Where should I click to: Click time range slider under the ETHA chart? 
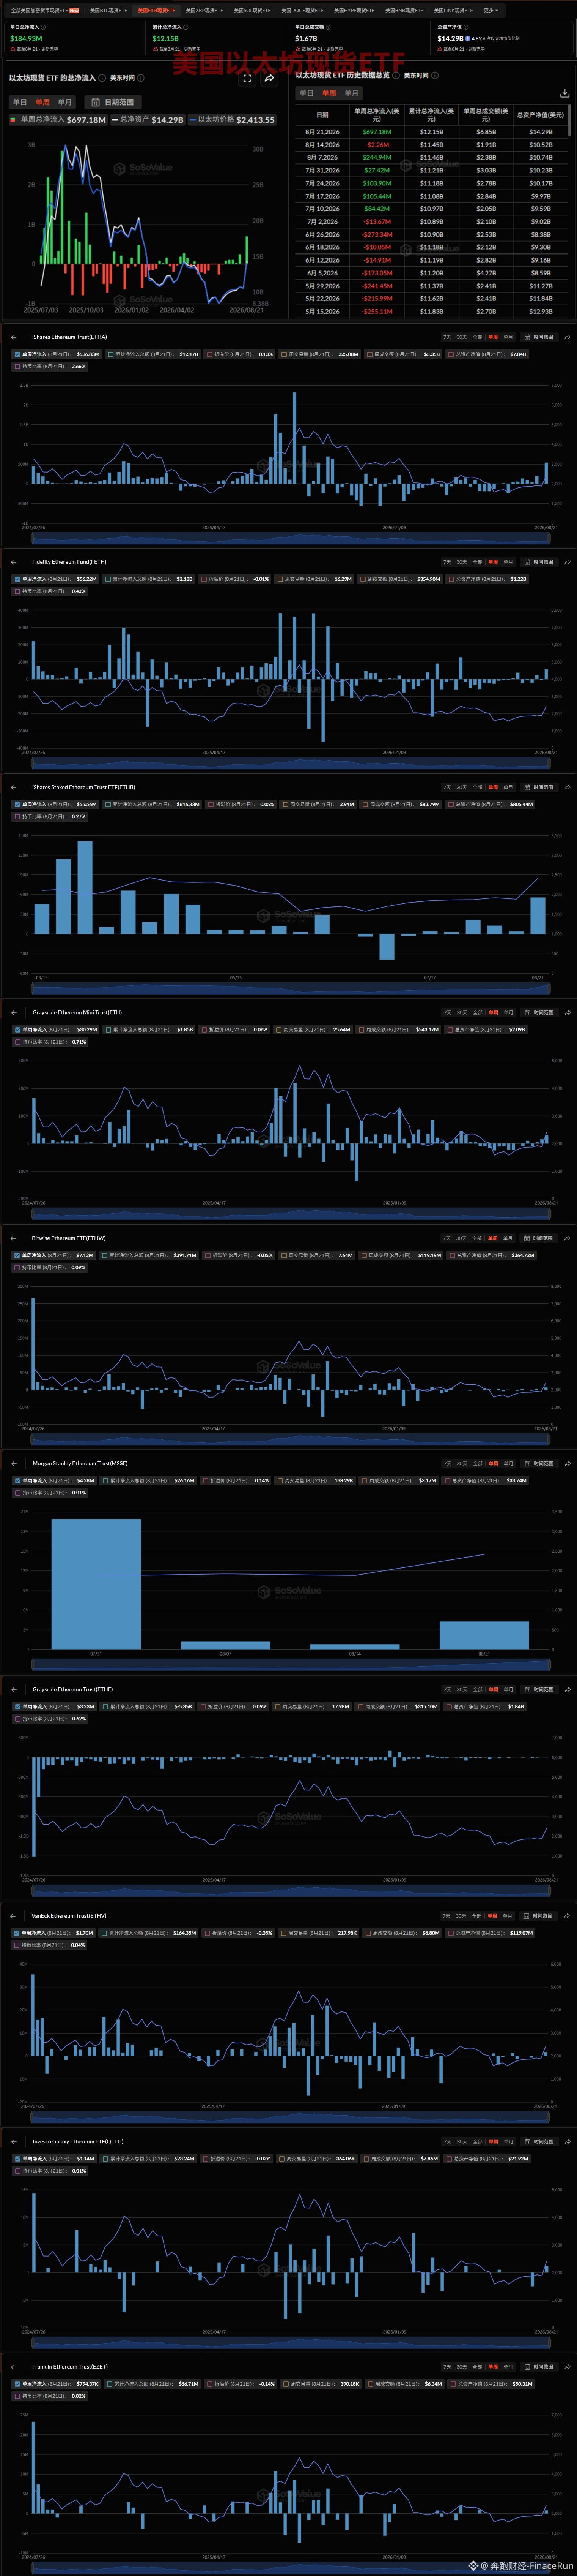point(291,537)
